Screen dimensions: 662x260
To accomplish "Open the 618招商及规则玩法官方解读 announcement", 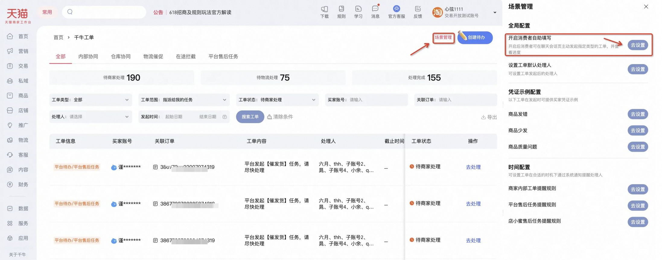I will click(200, 12).
